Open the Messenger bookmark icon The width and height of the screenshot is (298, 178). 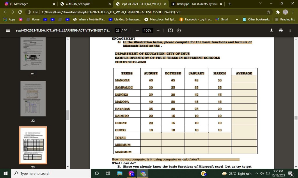[x=21, y=19]
